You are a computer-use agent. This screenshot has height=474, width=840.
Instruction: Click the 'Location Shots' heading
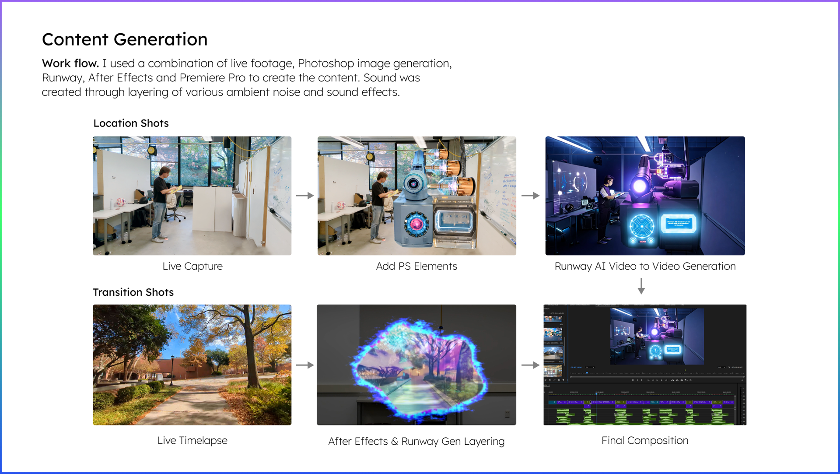(131, 123)
